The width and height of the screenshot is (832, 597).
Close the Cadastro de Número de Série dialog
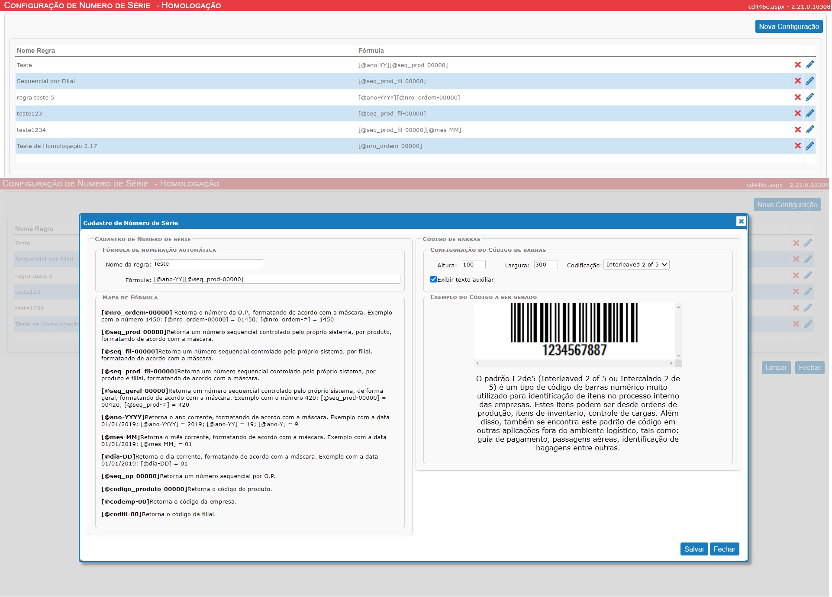[x=741, y=221]
